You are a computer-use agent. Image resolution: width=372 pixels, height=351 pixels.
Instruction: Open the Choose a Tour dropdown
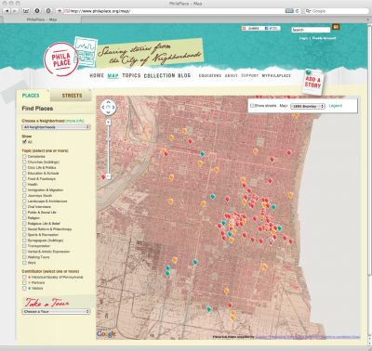(x=56, y=311)
